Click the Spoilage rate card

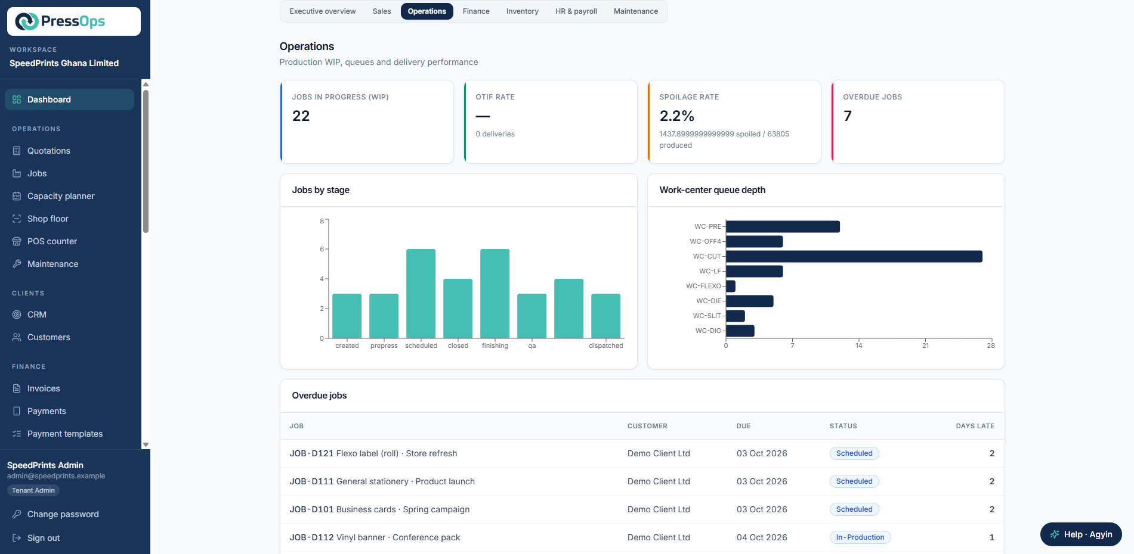coord(734,122)
